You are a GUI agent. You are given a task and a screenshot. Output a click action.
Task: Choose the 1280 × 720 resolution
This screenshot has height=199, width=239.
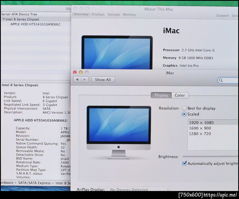point(214,134)
